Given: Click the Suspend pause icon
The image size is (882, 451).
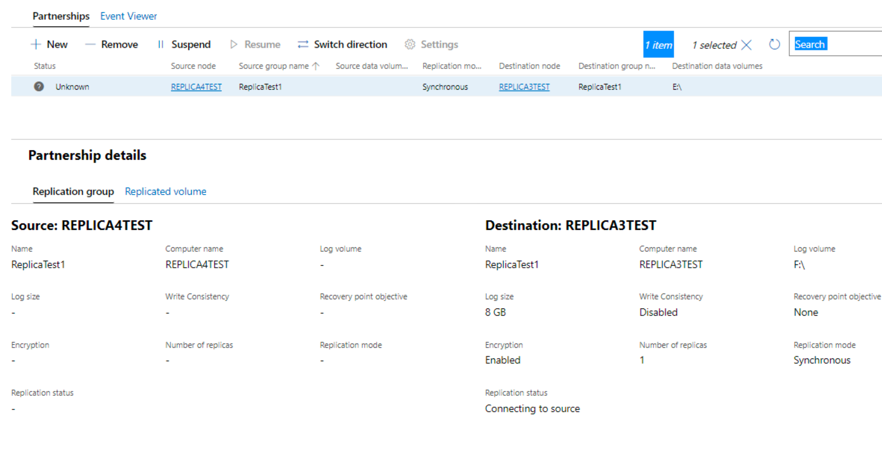Looking at the screenshot, I should 161,44.
